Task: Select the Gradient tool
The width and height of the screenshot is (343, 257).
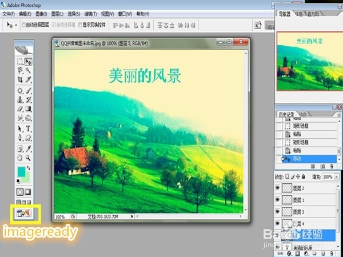Action: click(x=28, y=109)
